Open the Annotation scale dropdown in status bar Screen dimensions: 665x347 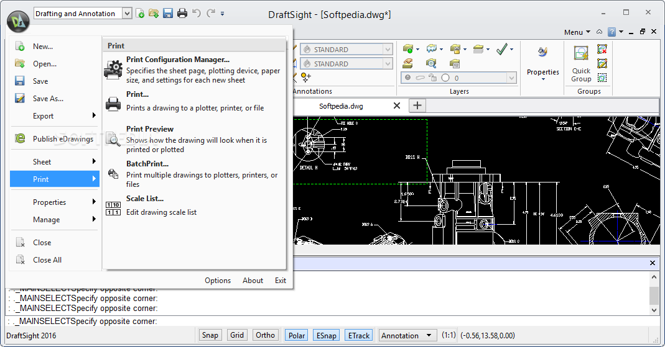(407, 336)
